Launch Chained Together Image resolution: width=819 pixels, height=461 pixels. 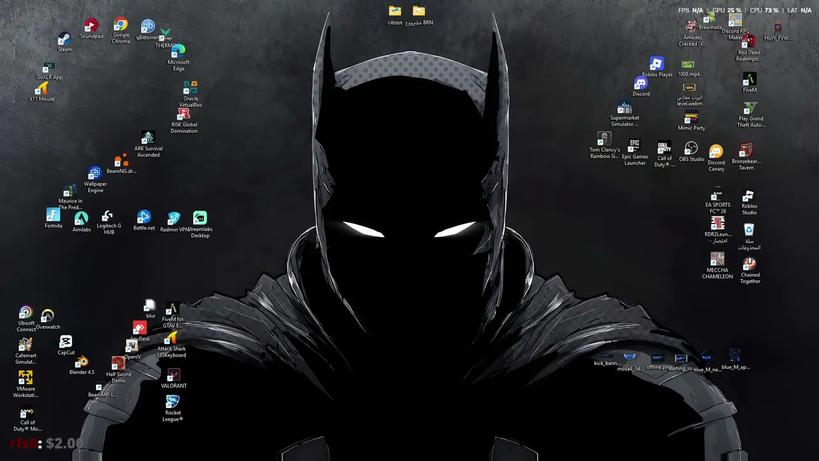750,271
